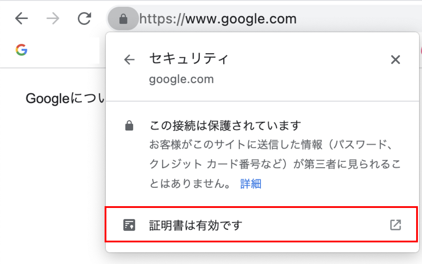Click the certificate icon beside 証明書は有効です
Viewport: 422px width, 264px height.
[129, 225]
